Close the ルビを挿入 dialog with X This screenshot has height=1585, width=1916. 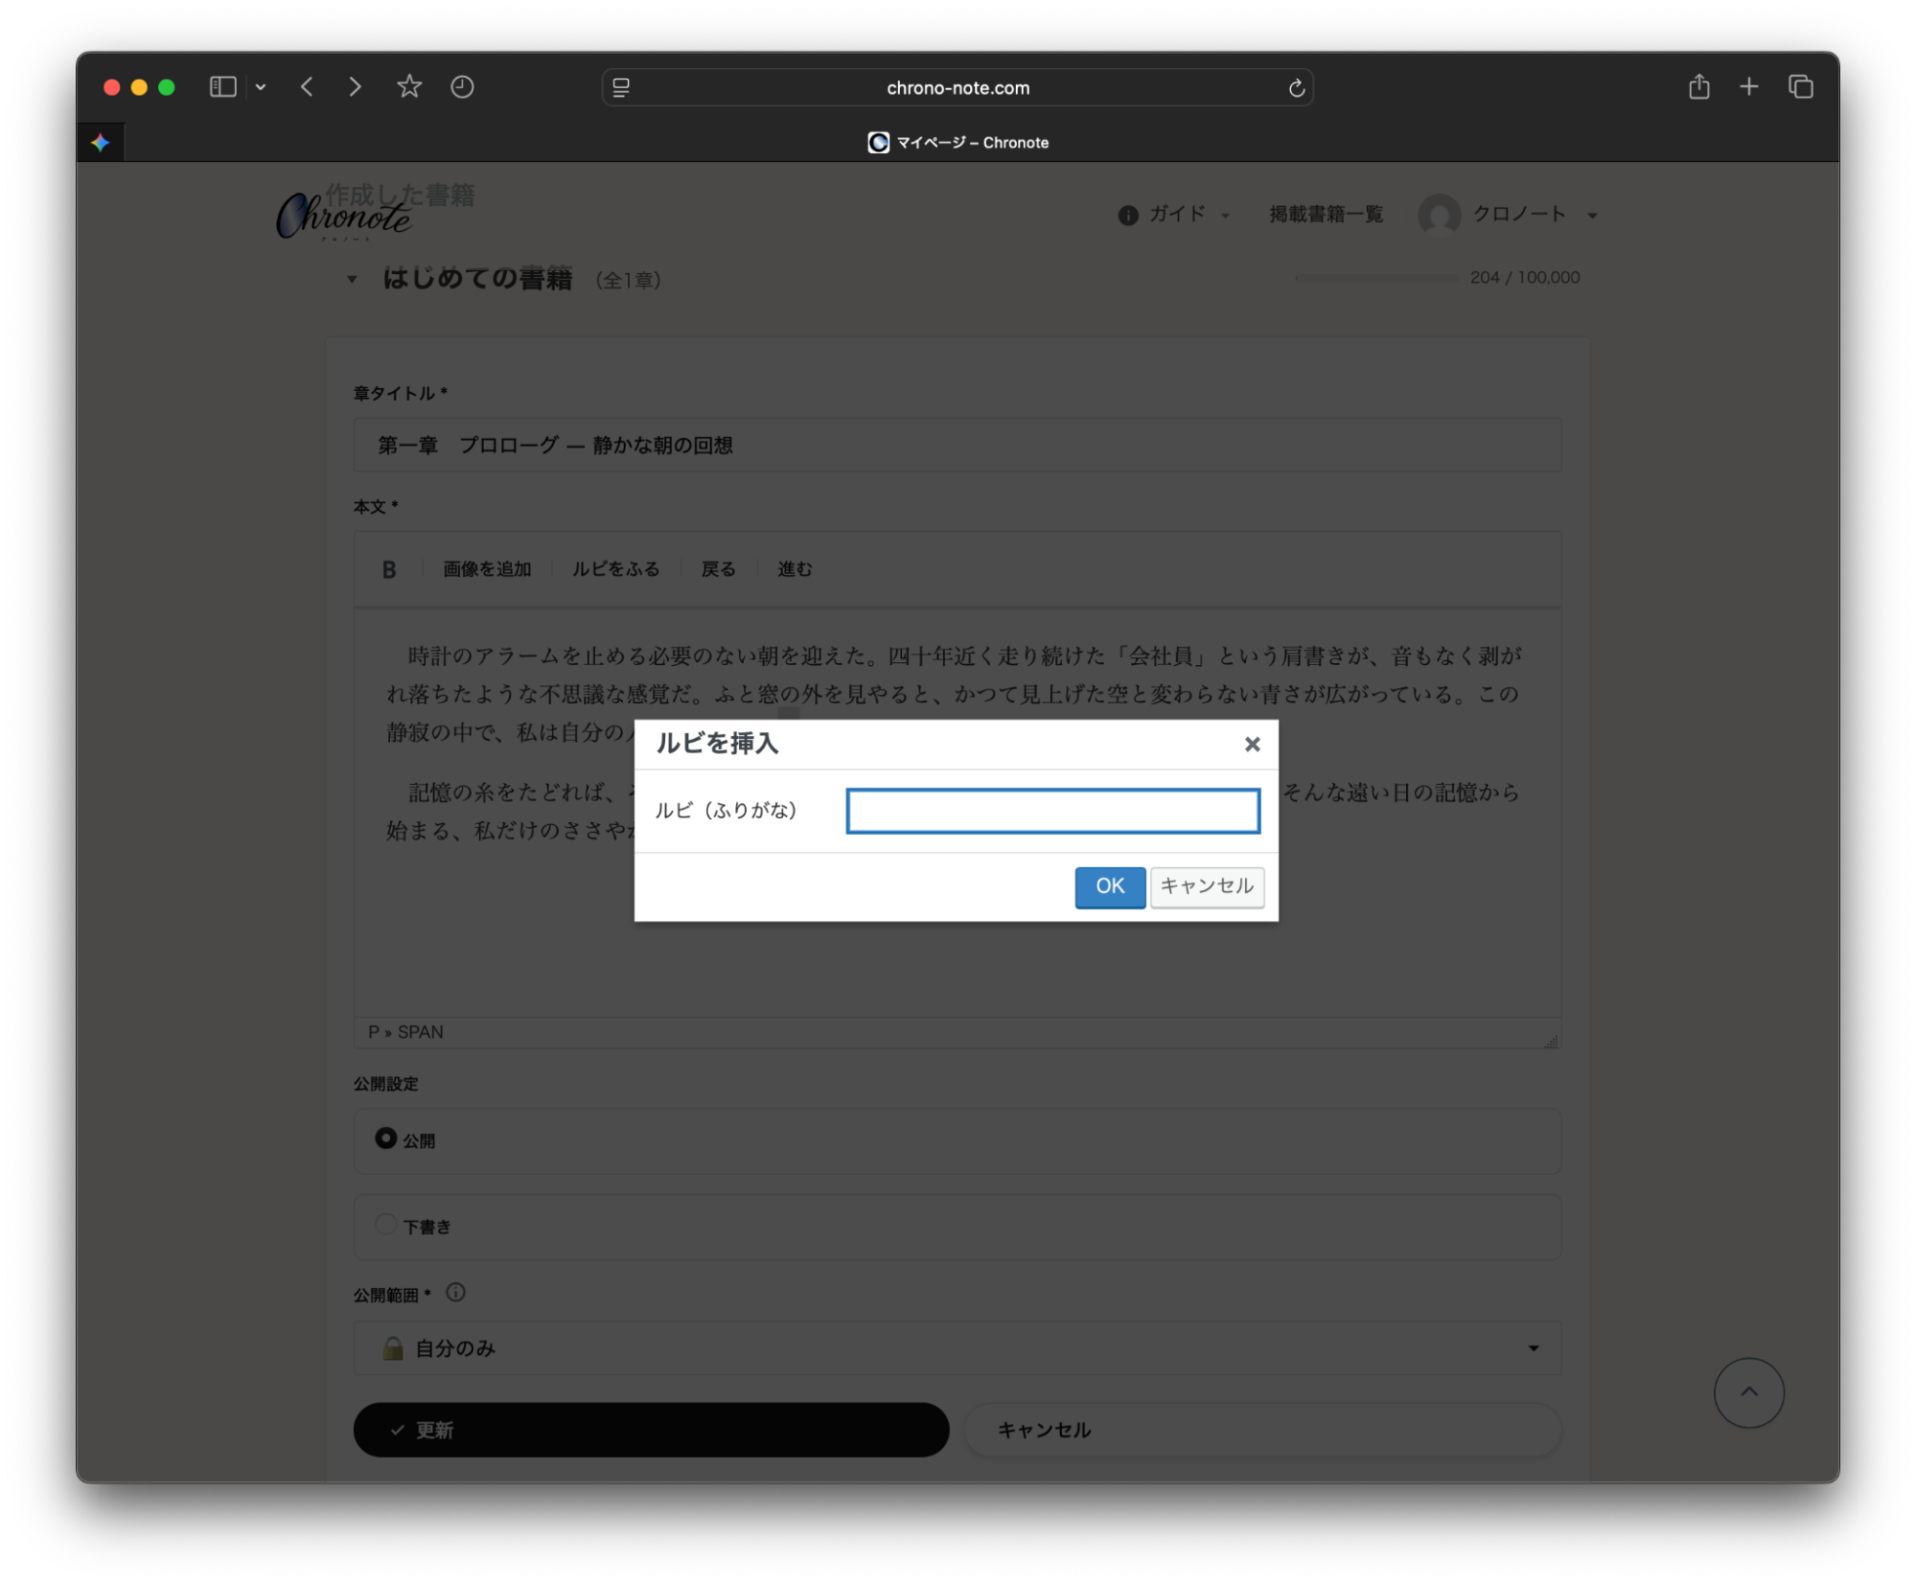click(x=1252, y=745)
